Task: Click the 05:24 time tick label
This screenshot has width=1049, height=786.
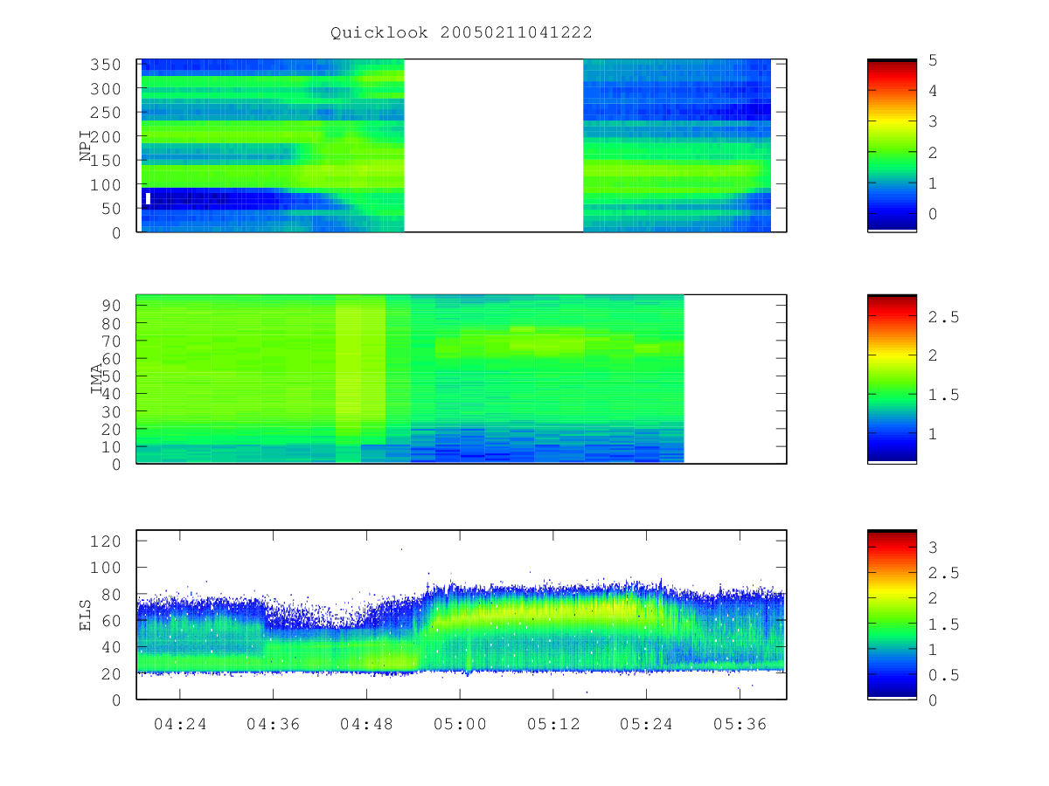Action: click(x=646, y=723)
